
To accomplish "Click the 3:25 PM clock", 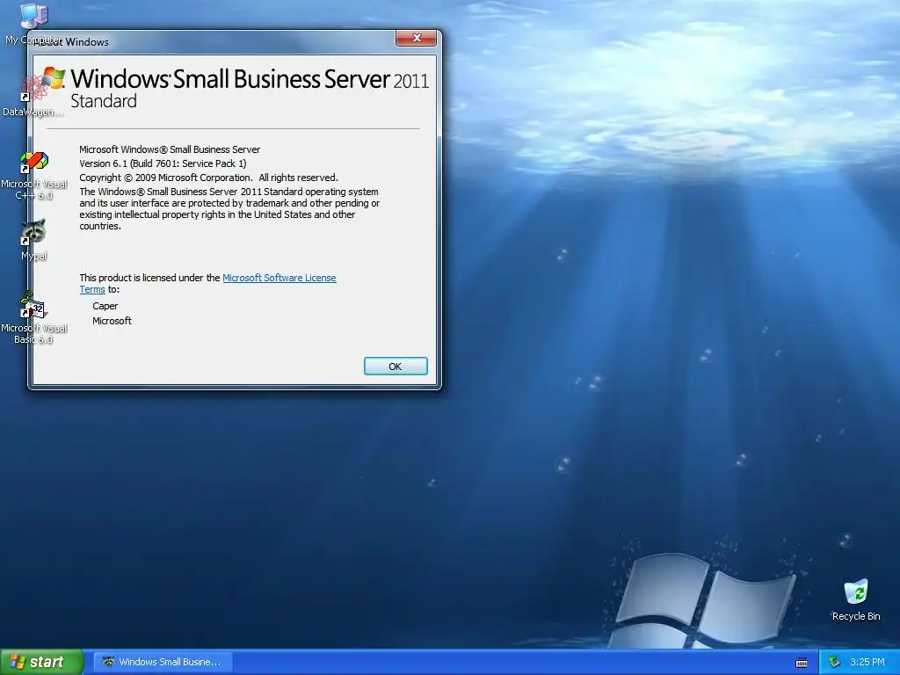I will [x=867, y=662].
